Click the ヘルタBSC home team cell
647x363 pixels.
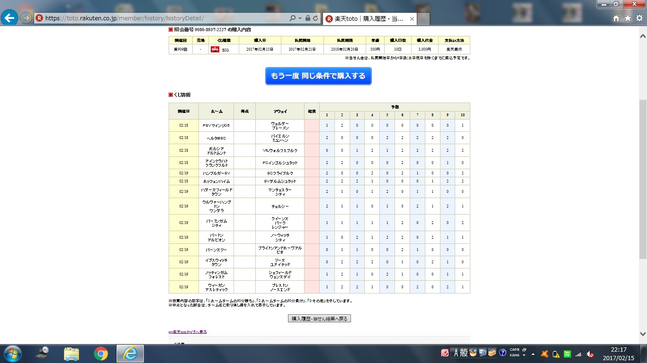point(216,138)
